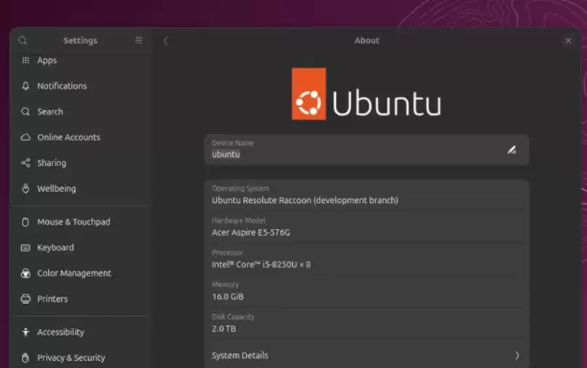Open the Apps settings panel
The image size is (587, 368).
[x=82, y=60]
